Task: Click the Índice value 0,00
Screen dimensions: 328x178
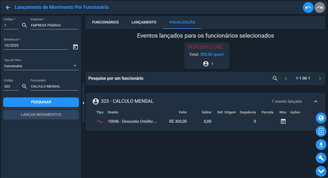Action: click(x=207, y=121)
